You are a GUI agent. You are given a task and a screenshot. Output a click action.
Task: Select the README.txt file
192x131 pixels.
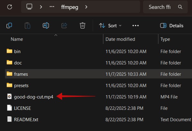(26, 119)
